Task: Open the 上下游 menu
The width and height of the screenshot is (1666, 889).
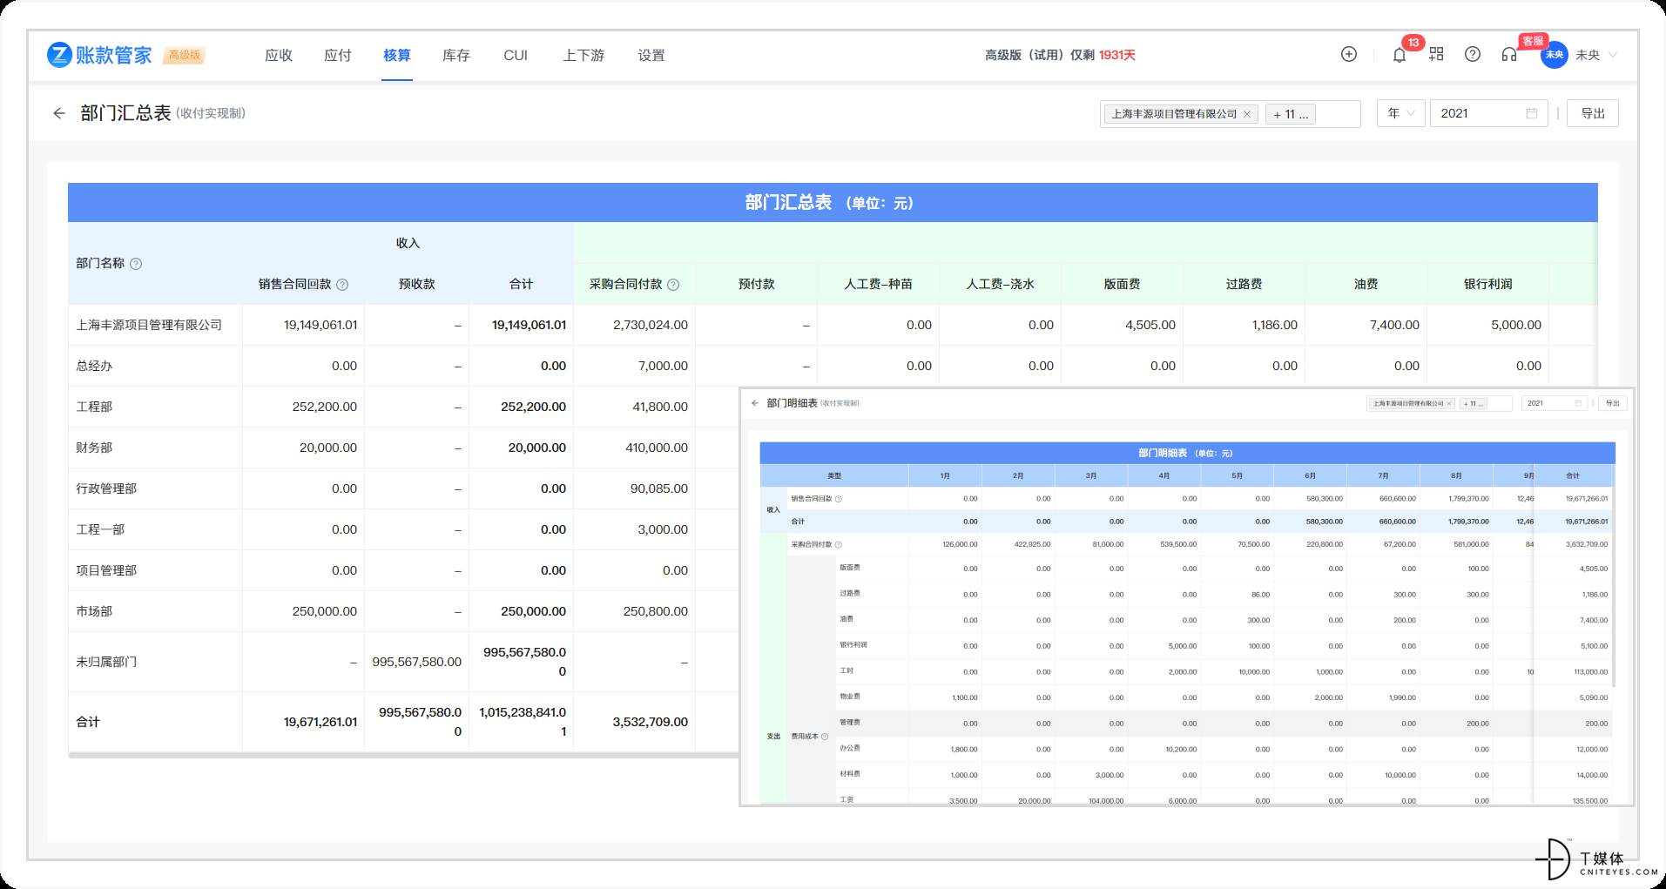Action: (583, 55)
